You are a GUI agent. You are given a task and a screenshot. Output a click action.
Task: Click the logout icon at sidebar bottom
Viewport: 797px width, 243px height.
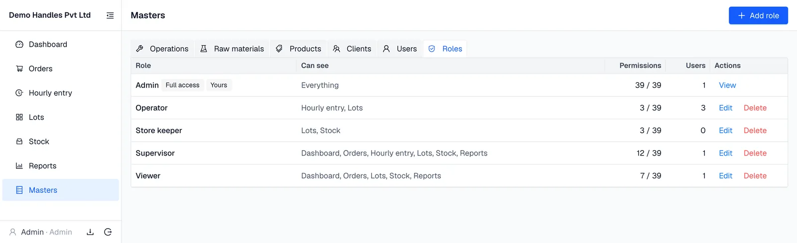click(x=108, y=232)
